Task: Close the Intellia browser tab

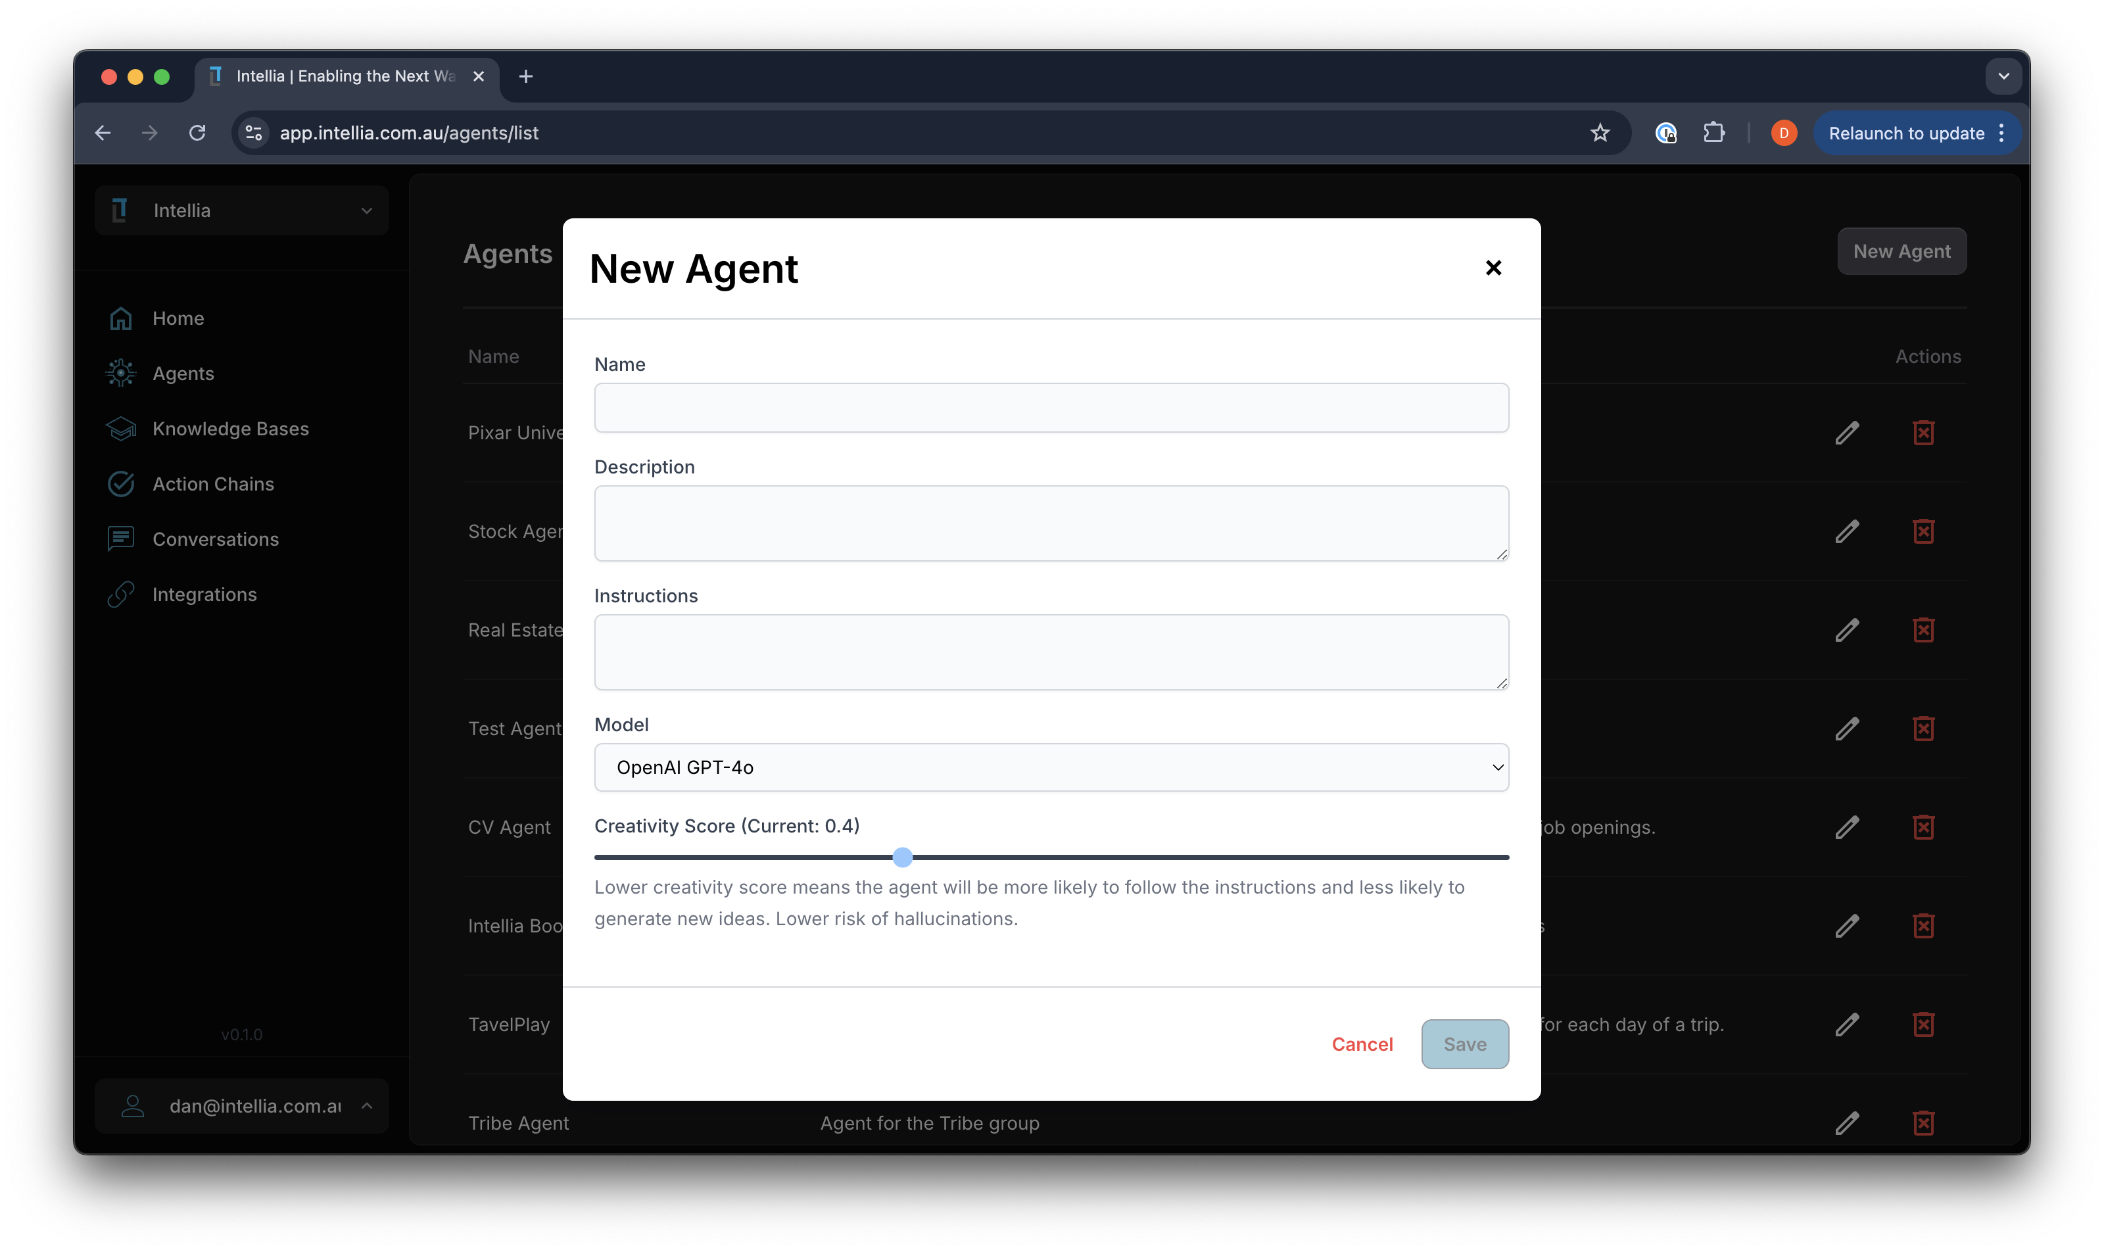Action: [479, 76]
